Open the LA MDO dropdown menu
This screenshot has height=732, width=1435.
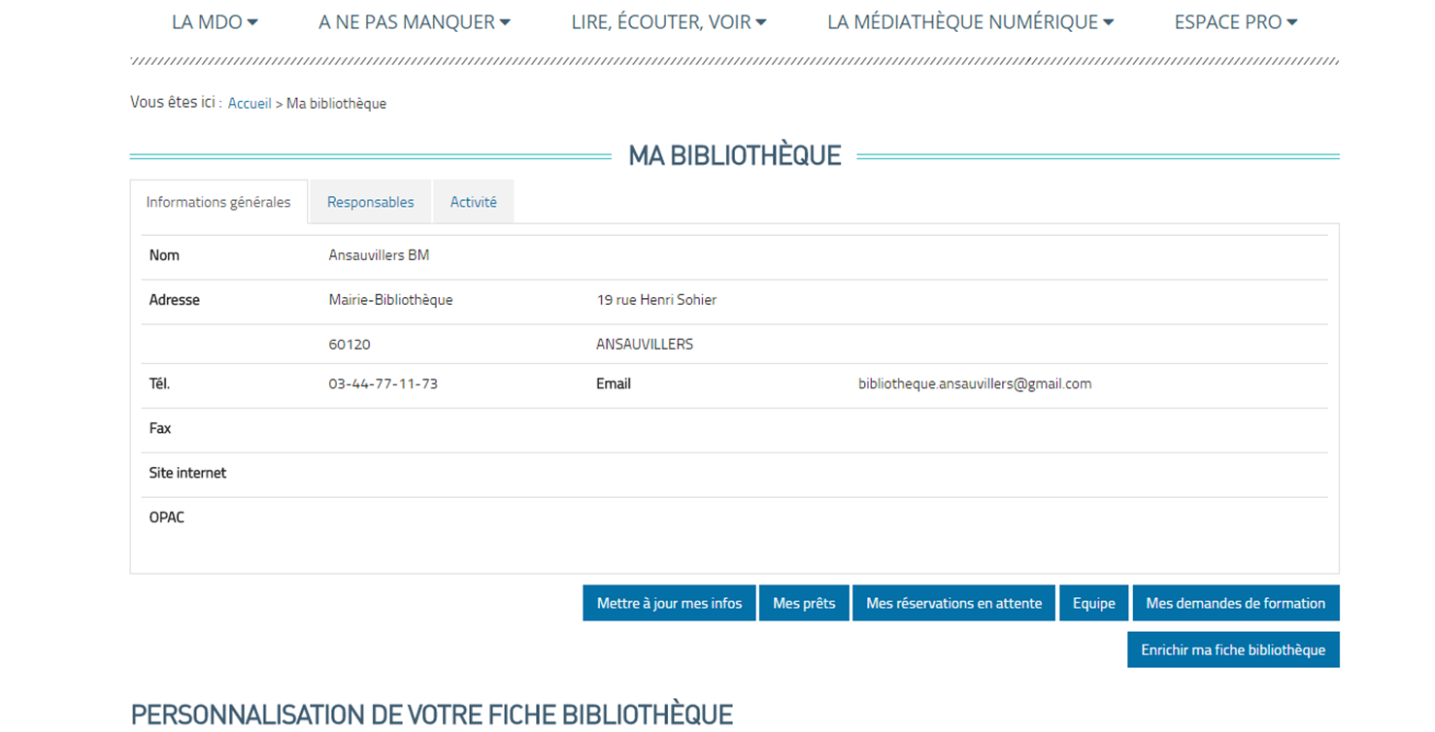tap(215, 21)
